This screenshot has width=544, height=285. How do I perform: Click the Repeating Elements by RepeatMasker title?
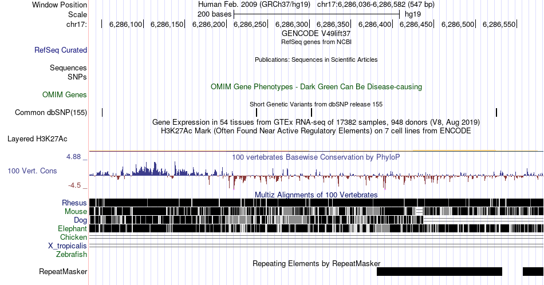(316, 263)
